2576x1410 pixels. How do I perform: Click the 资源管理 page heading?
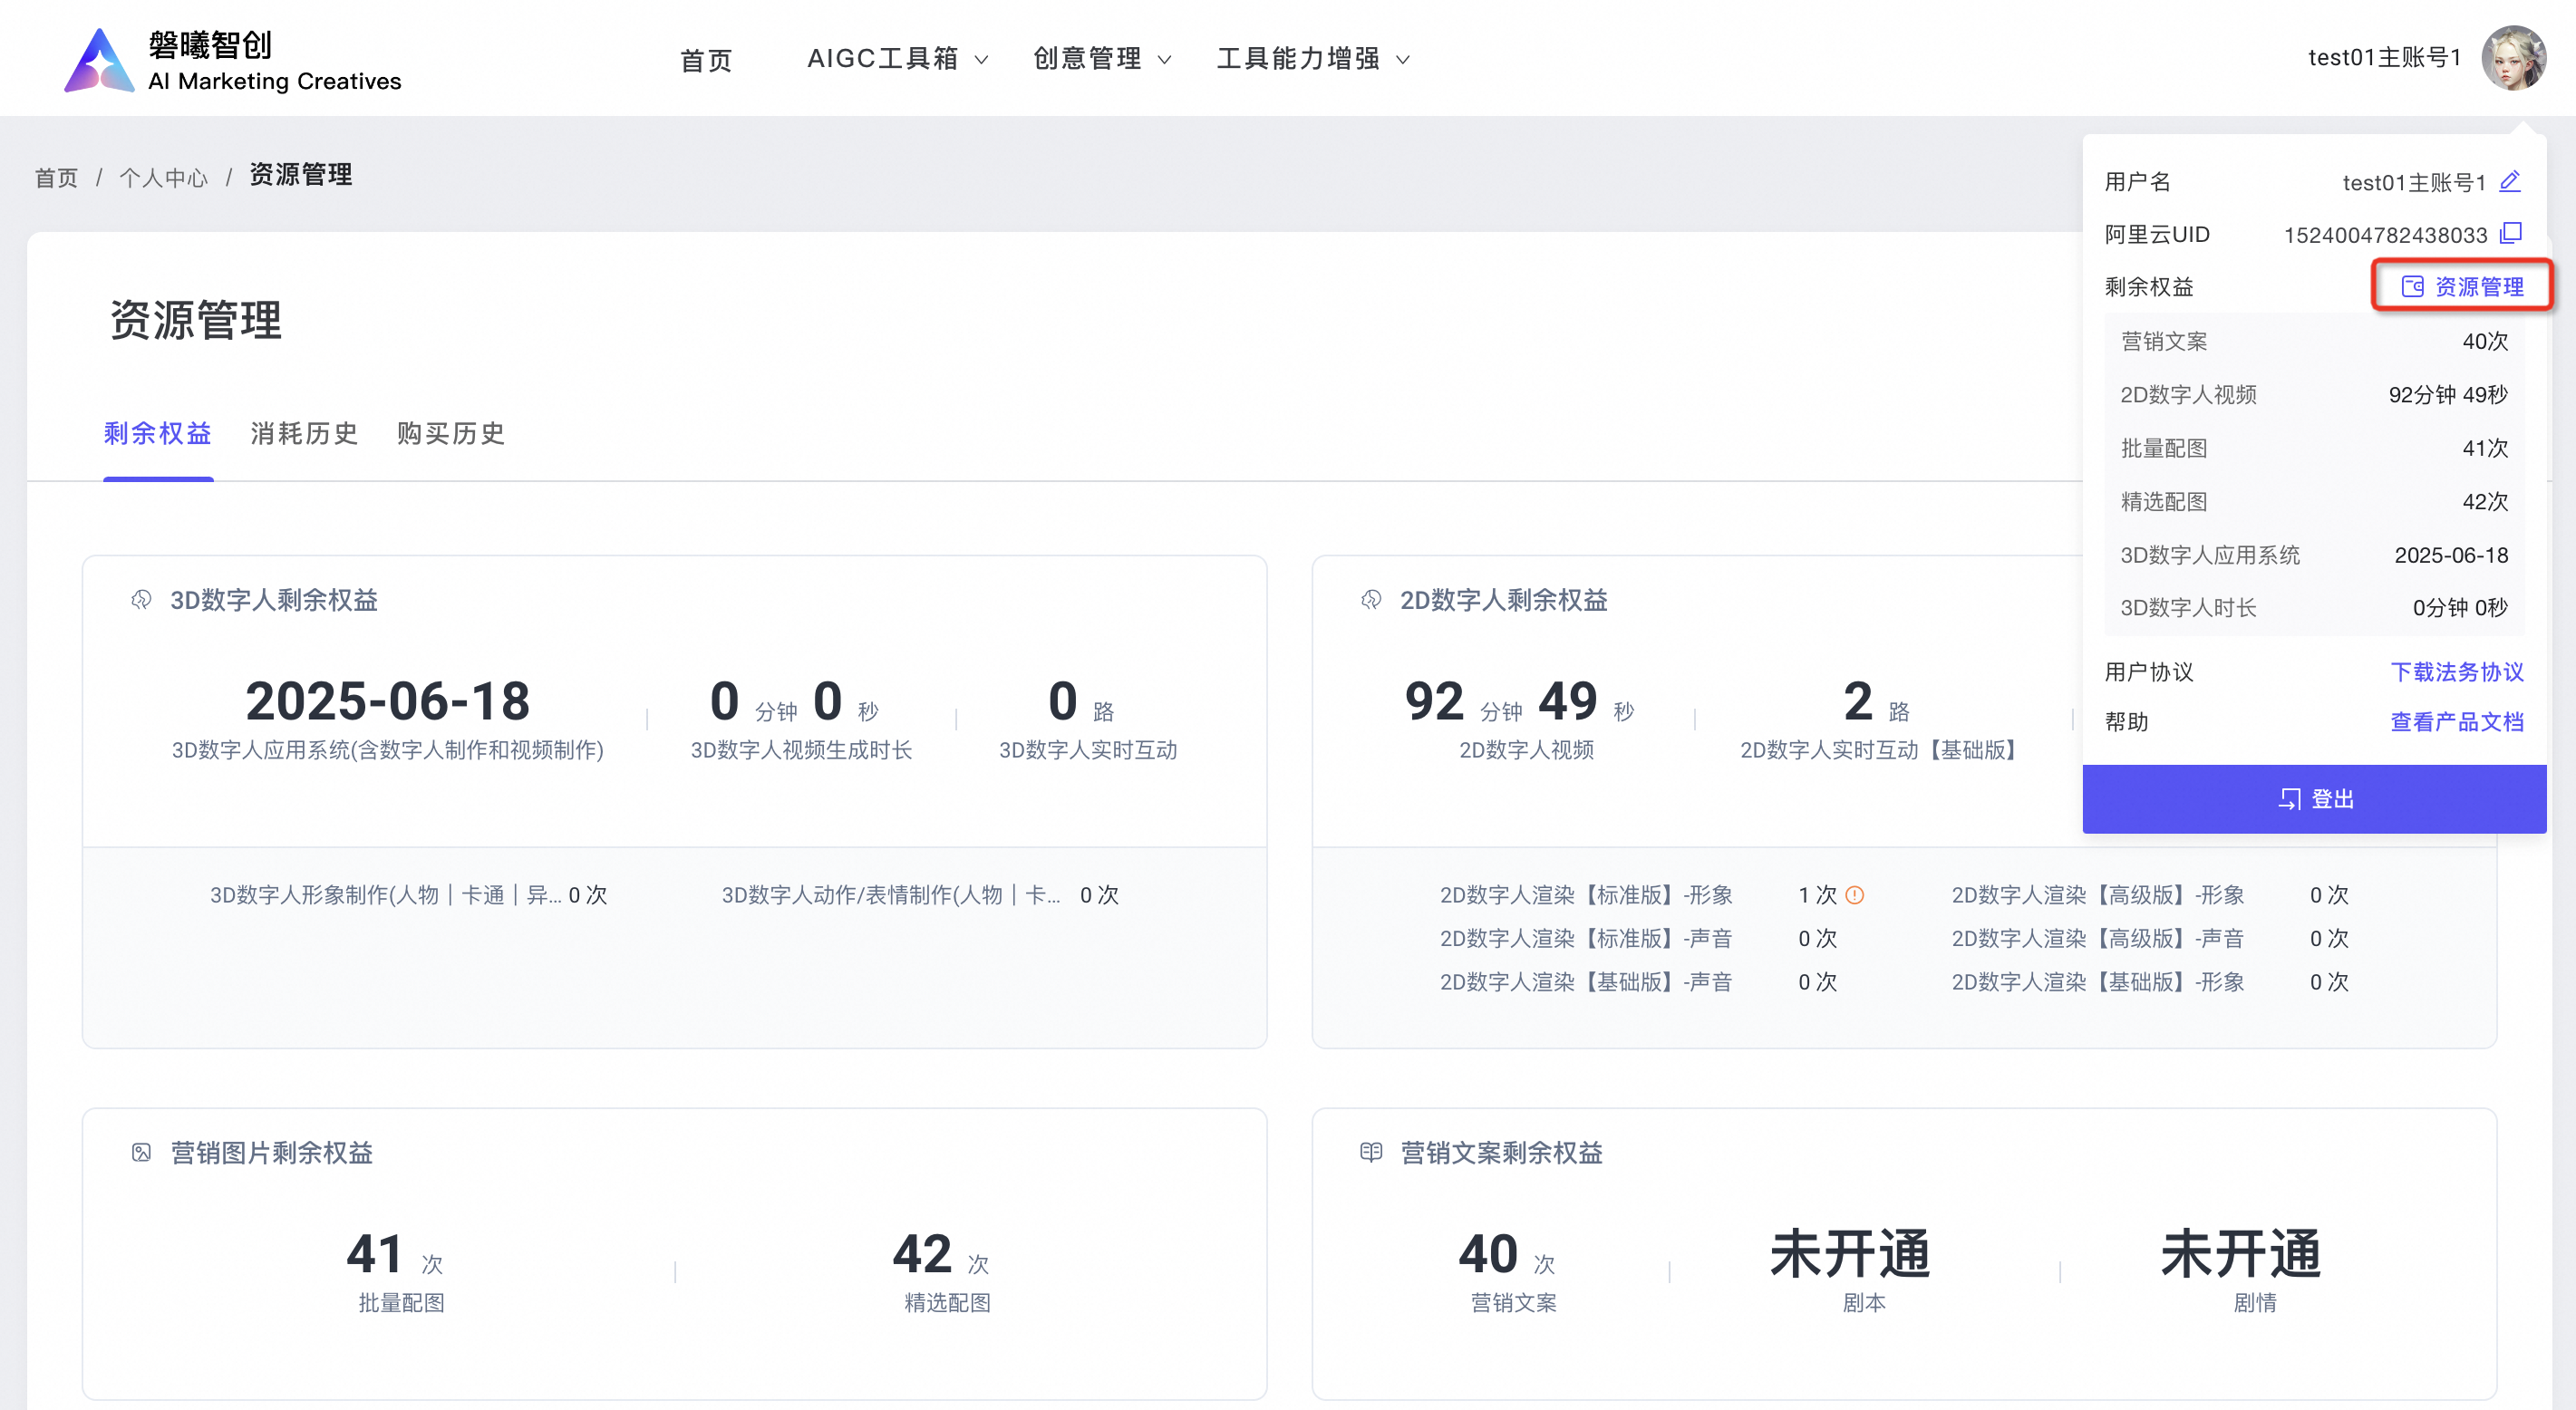pos(196,321)
